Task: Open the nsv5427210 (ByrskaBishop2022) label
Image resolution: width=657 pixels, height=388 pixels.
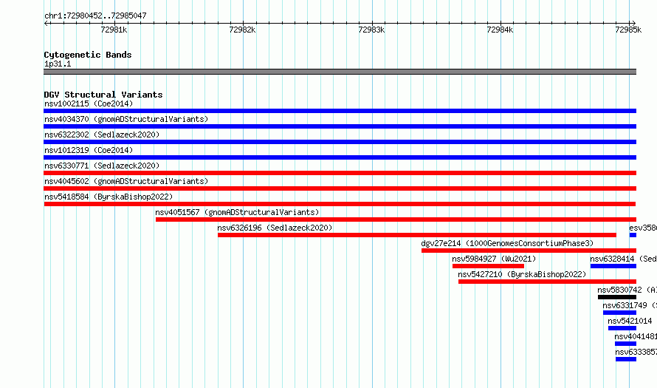Action: coord(522,274)
